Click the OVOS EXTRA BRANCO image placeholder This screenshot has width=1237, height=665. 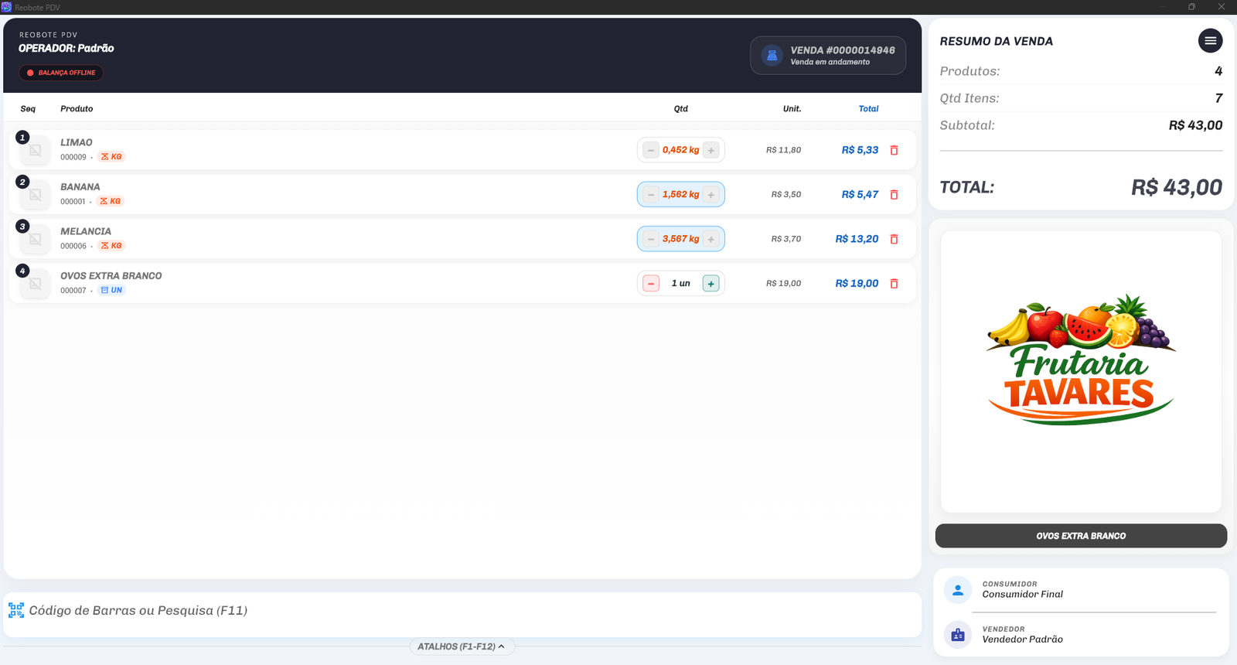(x=36, y=284)
